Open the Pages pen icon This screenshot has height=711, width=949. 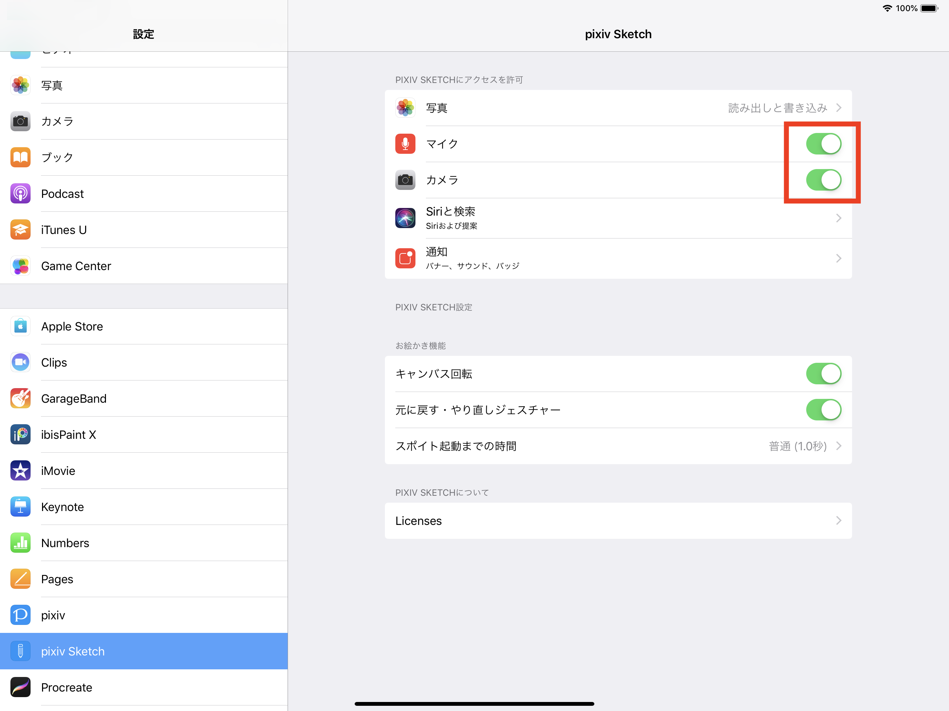pyautogui.click(x=20, y=578)
